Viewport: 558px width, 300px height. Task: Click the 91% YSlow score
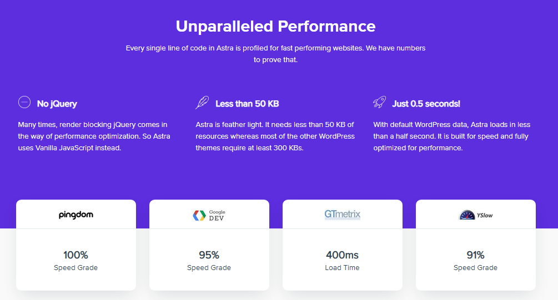tap(475, 255)
